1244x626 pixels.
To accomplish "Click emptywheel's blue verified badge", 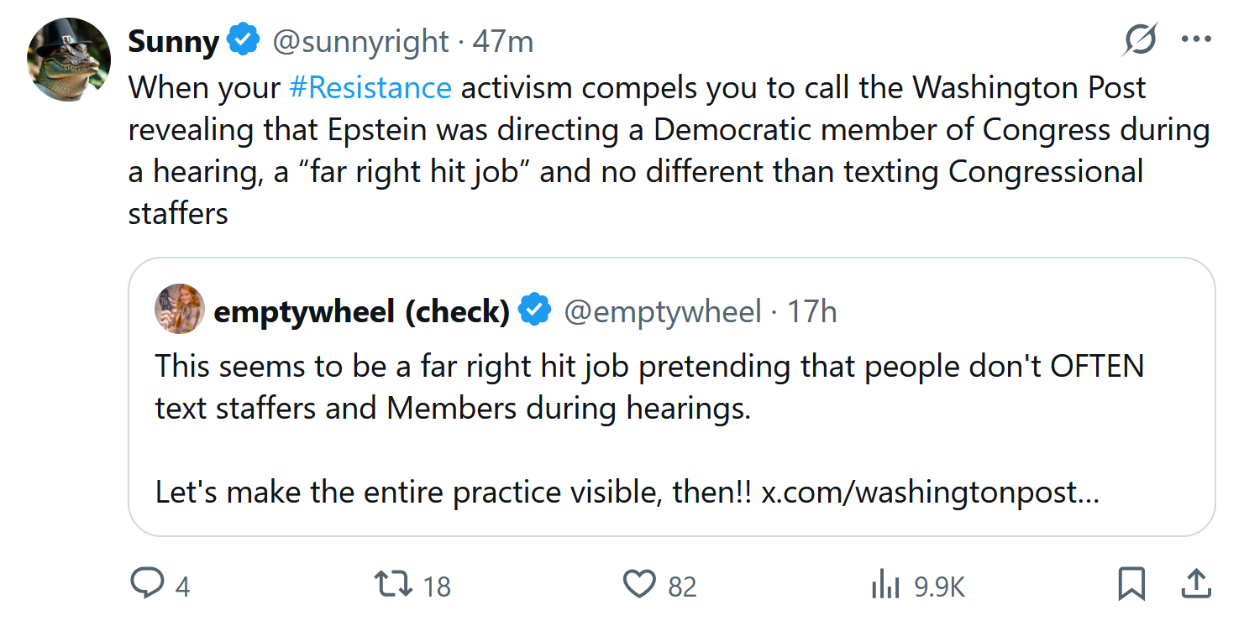I will pos(534,311).
